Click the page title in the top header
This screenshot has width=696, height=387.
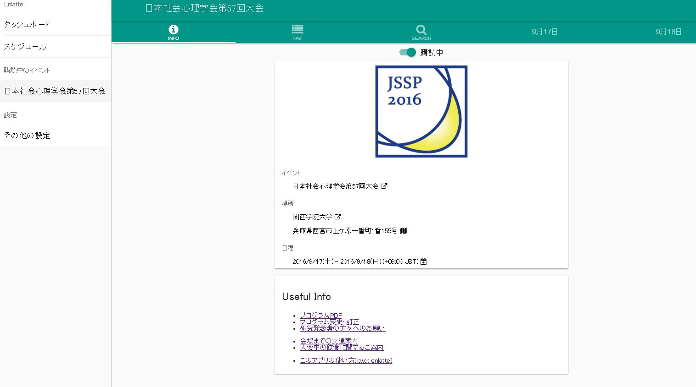click(x=204, y=8)
